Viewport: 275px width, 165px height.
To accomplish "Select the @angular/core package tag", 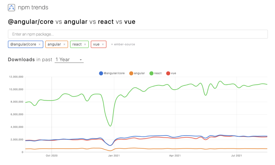I will click(x=24, y=44).
